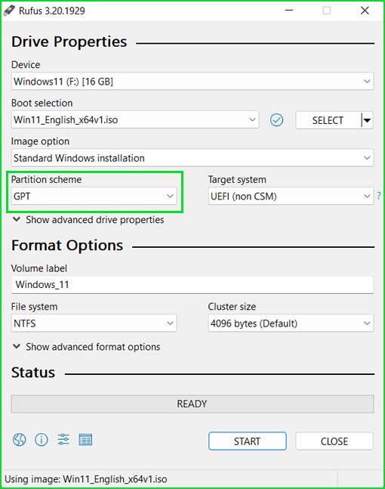
Task: Open the language globe icon
Action: point(20,440)
